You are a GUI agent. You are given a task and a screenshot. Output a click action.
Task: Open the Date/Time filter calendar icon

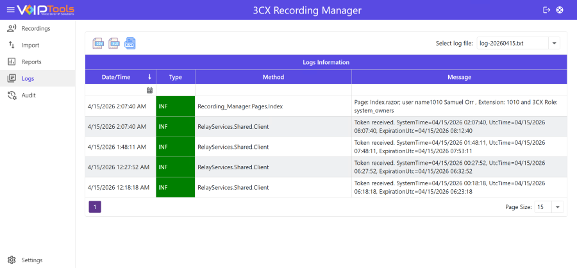pyautogui.click(x=149, y=90)
